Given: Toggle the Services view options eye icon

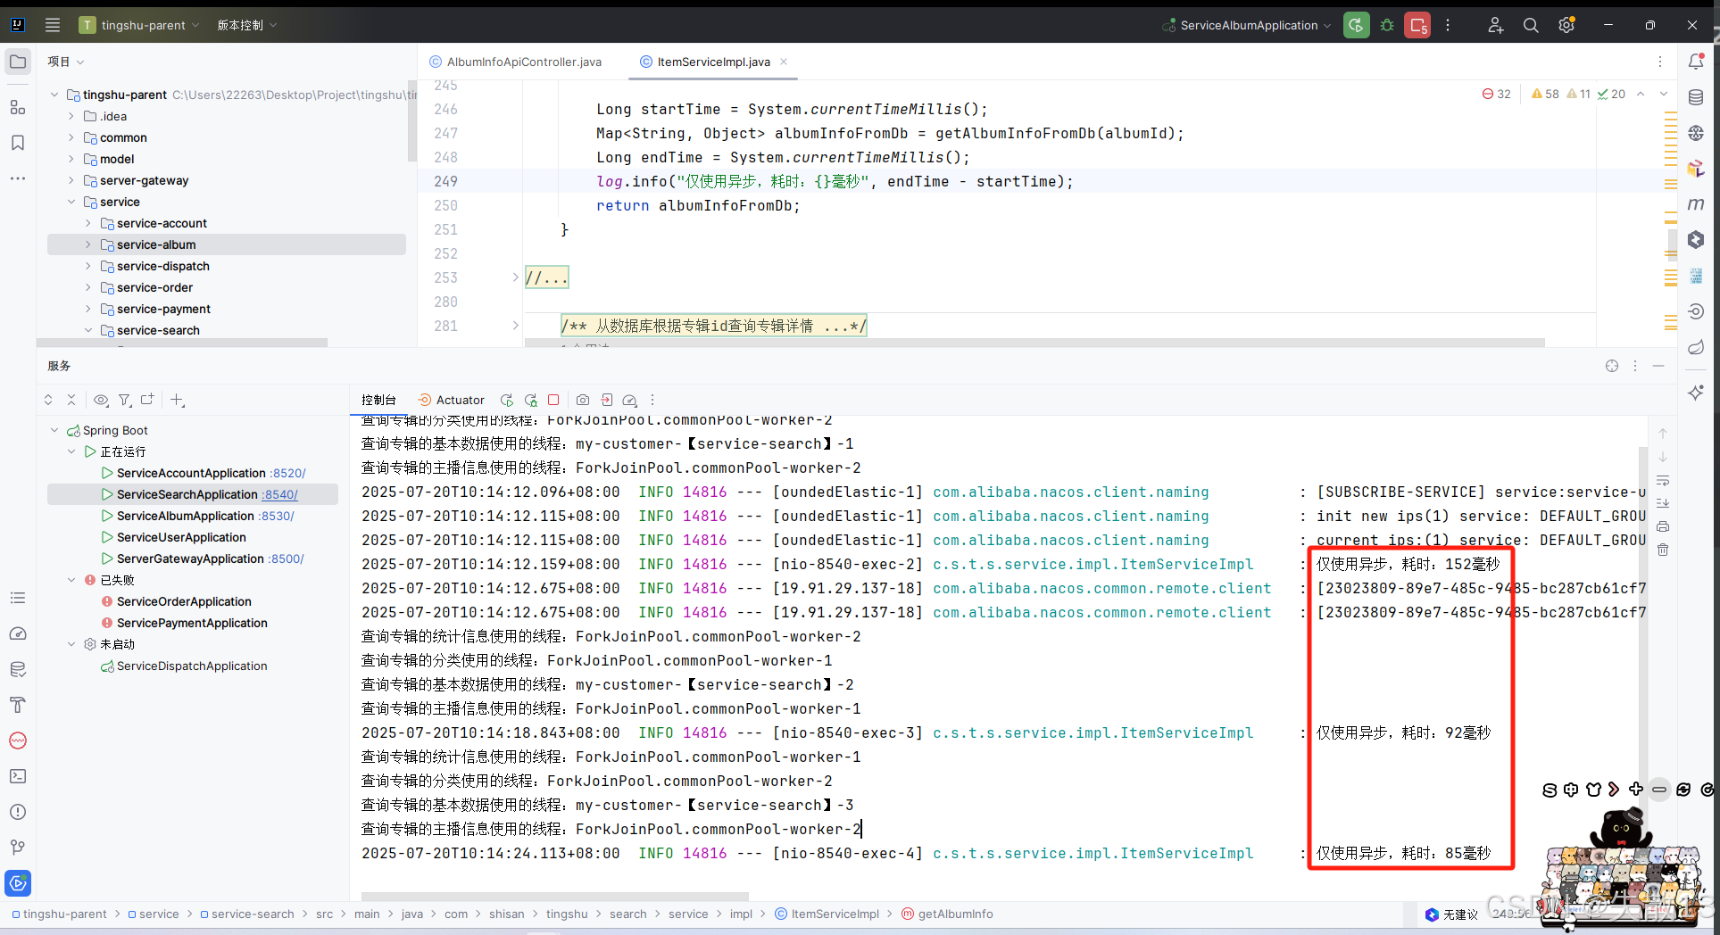Looking at the screenshot, I should click(101, 400).
